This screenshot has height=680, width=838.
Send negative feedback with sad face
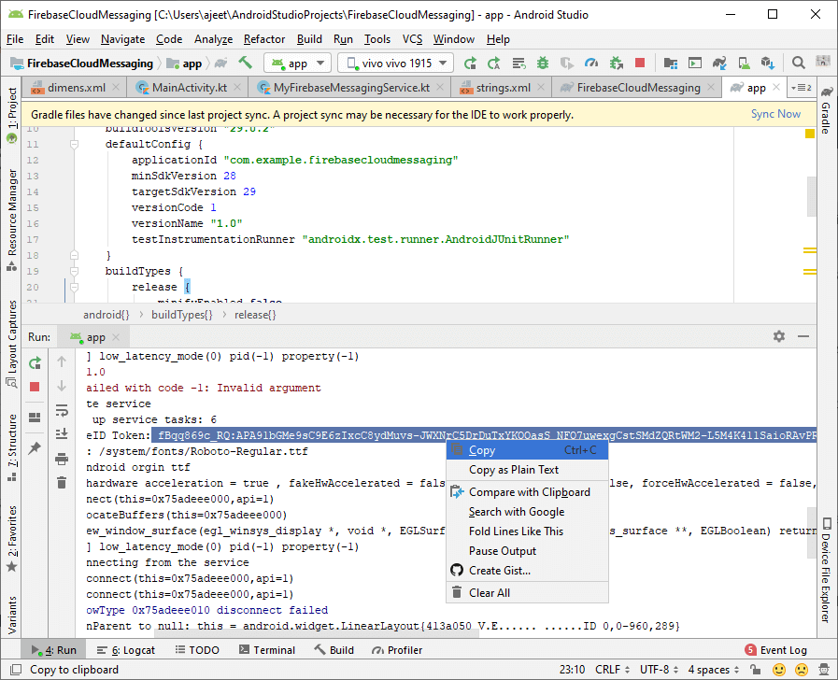802,670
